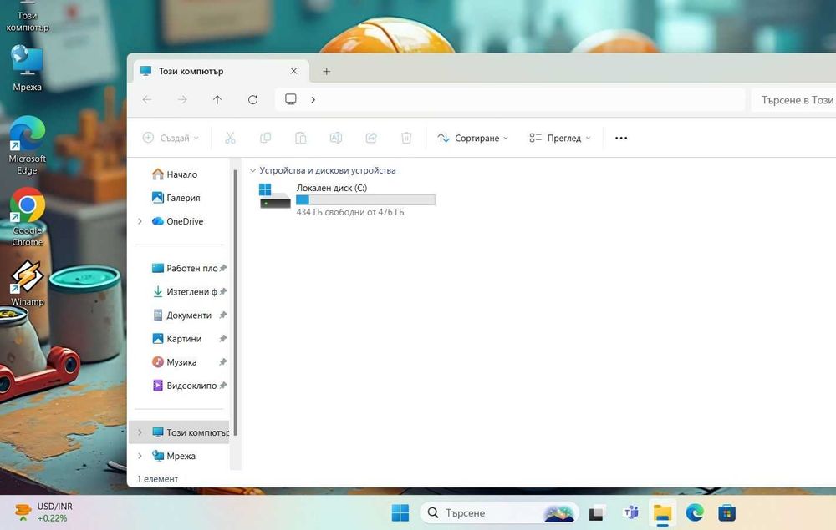
Task: Open the Microsoft Edge desktop shortcut
Action: point(28,145)
